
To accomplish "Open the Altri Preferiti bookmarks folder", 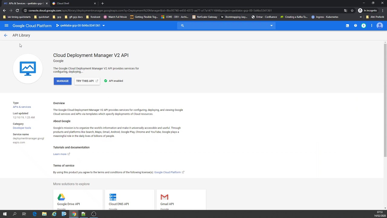I will 375,17.
